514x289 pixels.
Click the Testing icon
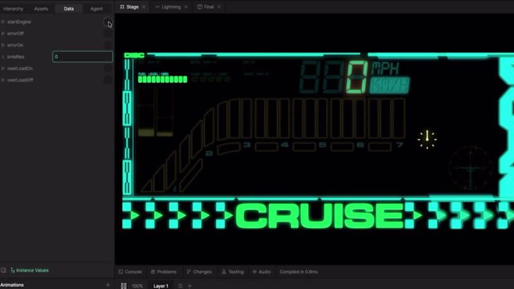(224, 272)
